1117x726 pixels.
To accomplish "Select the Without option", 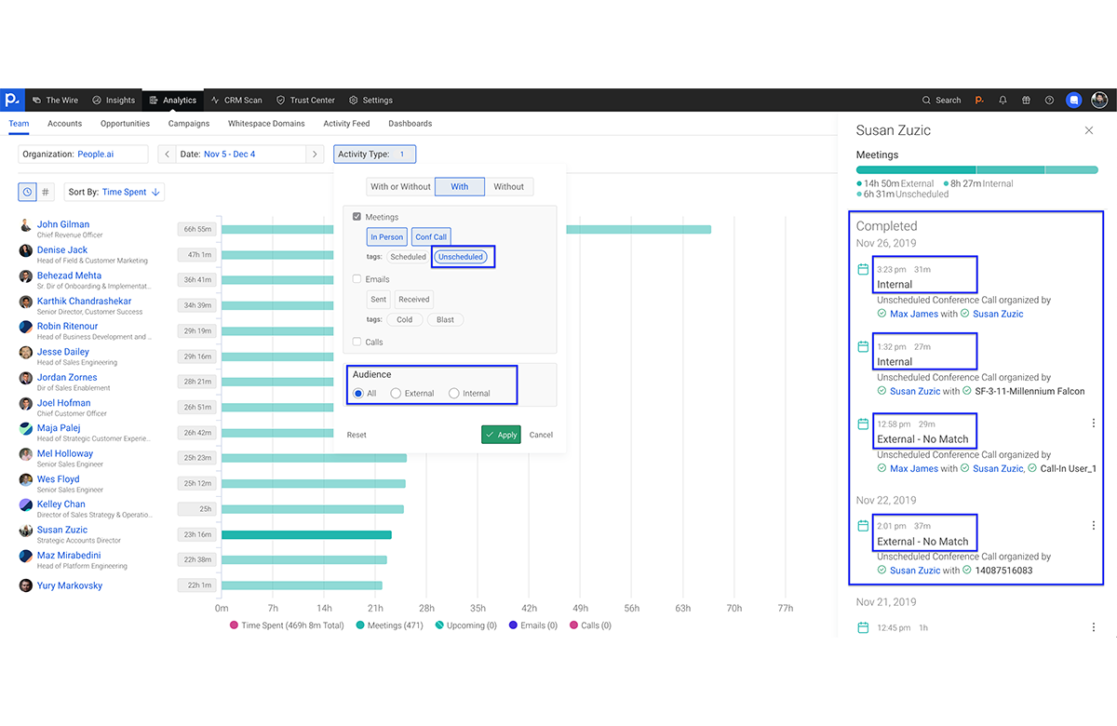I will coord(509,187).
